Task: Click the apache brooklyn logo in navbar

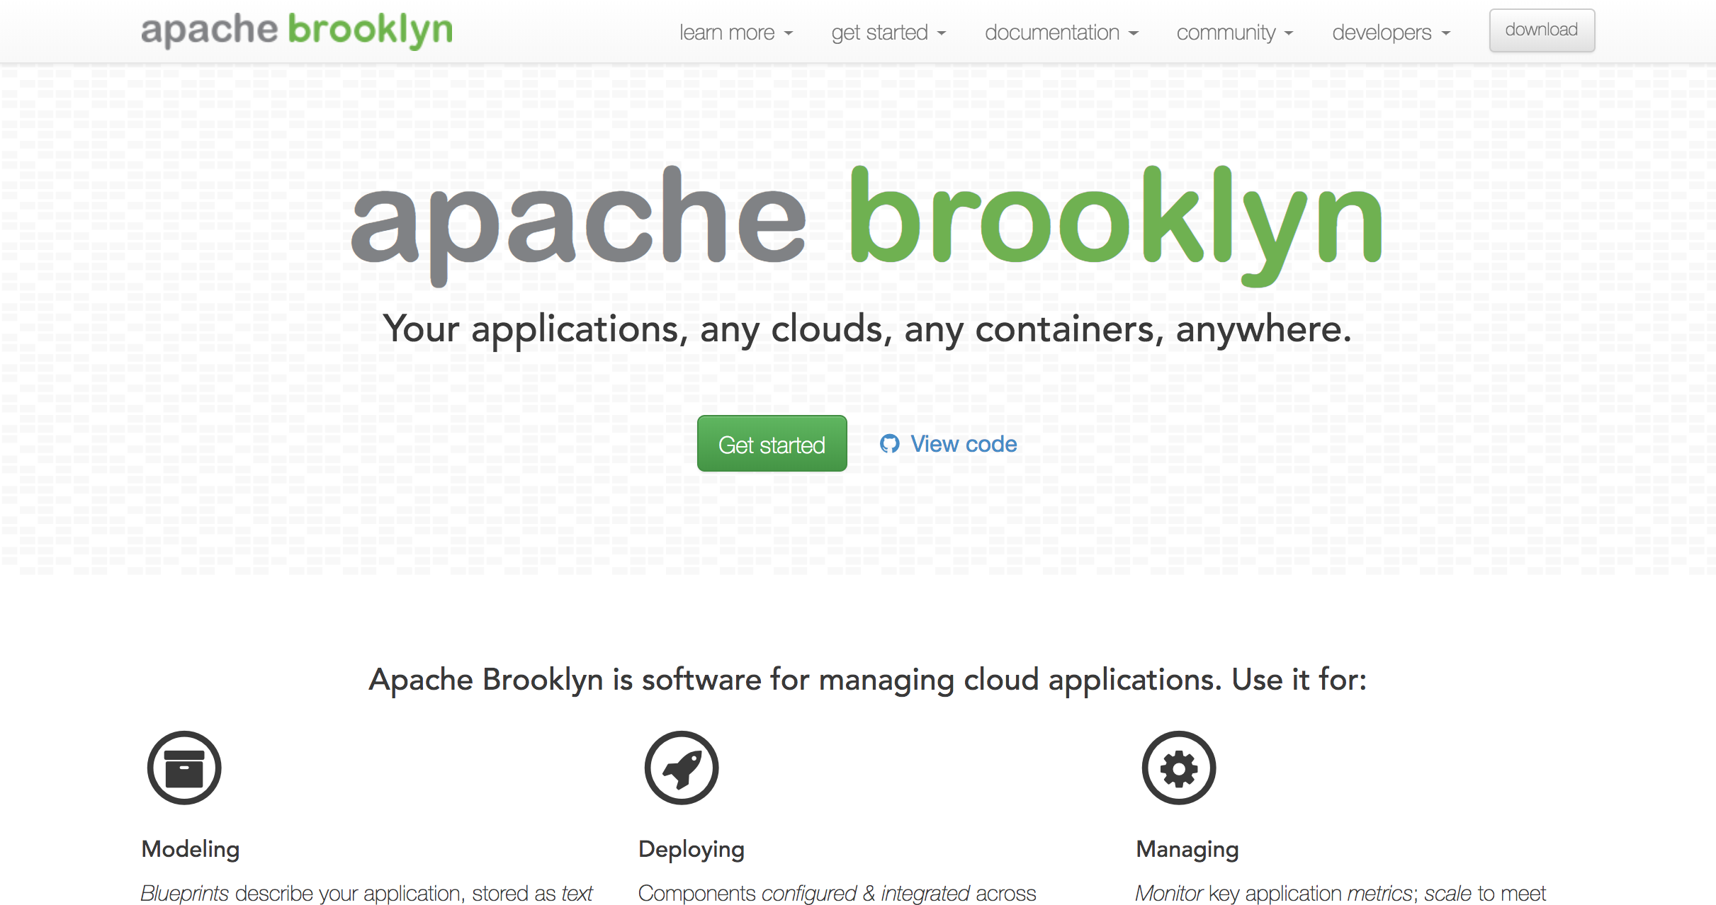Action: point(296,30)
